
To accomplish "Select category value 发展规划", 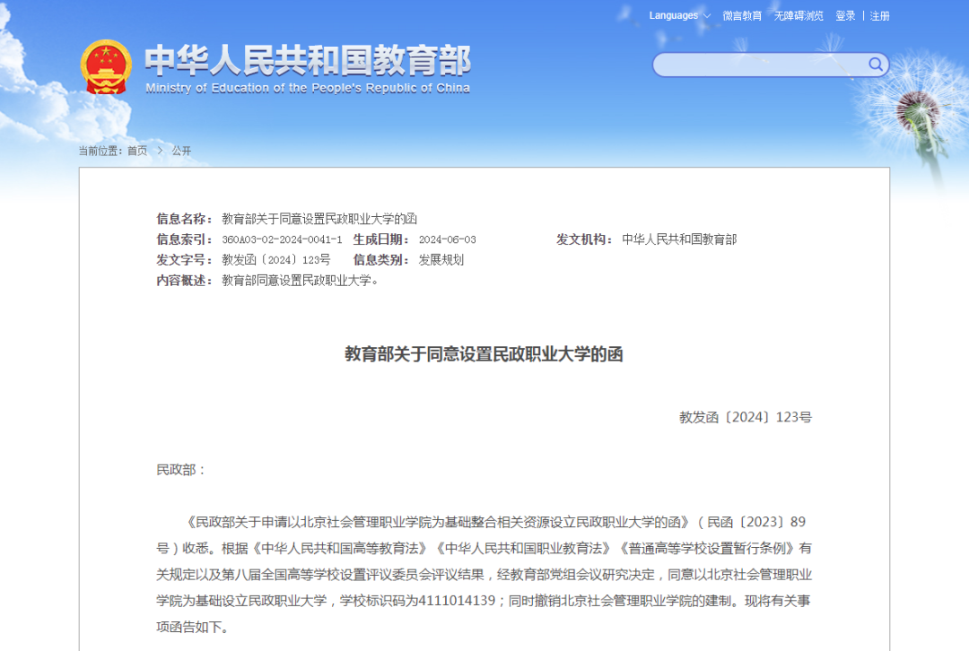I will pyautogui.click(x=441, y=260).
